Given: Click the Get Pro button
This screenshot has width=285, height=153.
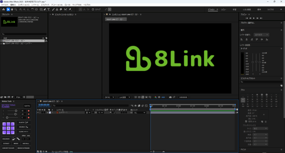Looking at the screenshot, I should point(27,106).
